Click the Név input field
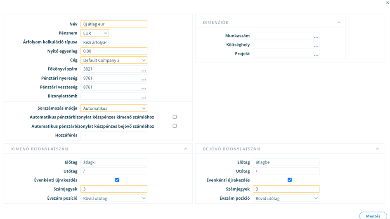390x219 pixels. point(113,24)
